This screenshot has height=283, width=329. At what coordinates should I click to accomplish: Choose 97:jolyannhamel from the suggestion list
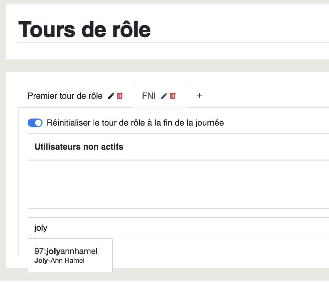[x=70, y=255]
